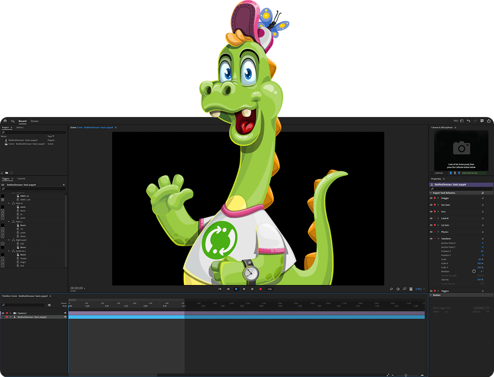Screen dimensions: 494x377
Task: Collapse the Palm R trigger group
Action: pos(9,203)
